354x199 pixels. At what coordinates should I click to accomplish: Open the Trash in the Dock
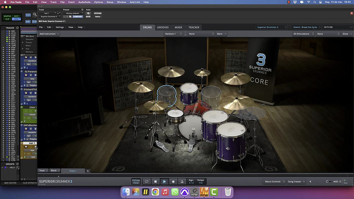(x=228, y=192)
